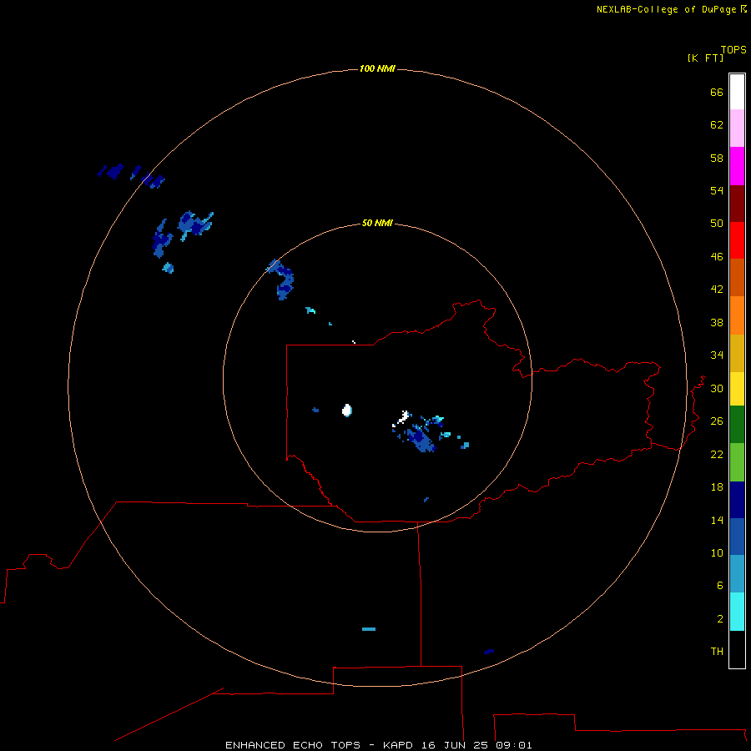Click the black TH threshold swatch
Image resolution: width=751 pixels, height=751 pixels.
tap(737, 649)
